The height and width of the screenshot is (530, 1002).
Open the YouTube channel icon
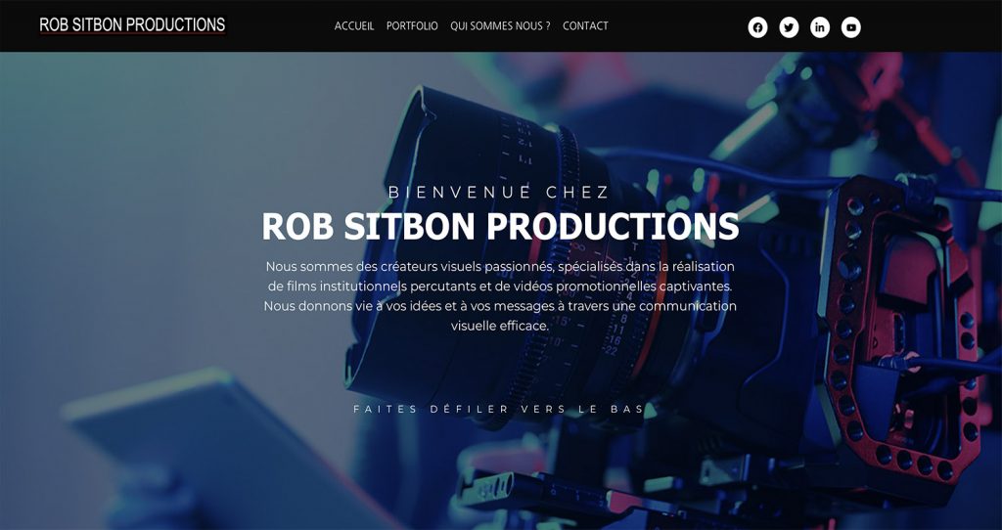click(x=850, y=27)
